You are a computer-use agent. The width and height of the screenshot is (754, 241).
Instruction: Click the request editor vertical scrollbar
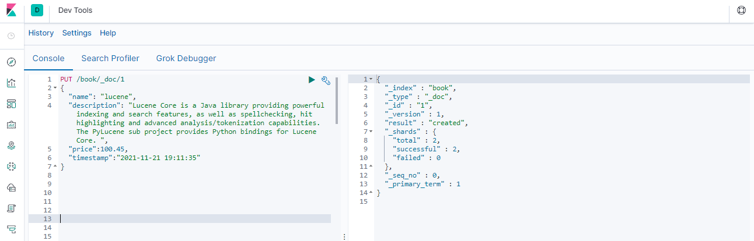click(x=337, y=100)
